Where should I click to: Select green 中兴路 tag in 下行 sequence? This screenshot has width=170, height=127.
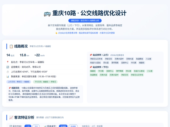coord(101,71)
